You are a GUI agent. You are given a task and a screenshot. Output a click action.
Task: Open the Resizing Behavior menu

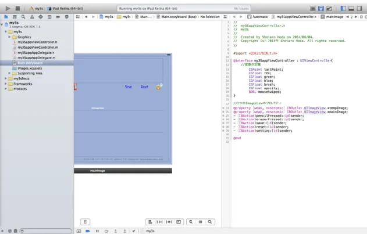(179, 222)
